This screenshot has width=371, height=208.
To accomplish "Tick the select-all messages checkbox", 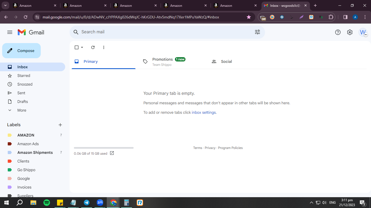I will 77,47.
